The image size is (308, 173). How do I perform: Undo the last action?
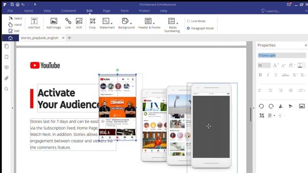click(23, 4)
